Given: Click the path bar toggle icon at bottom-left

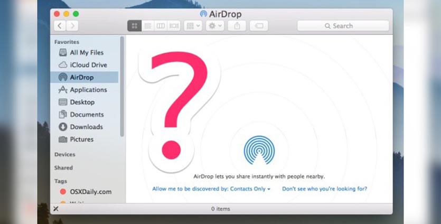Looking at the screenshot, I should pyautogui.click(x=56, y=209).
